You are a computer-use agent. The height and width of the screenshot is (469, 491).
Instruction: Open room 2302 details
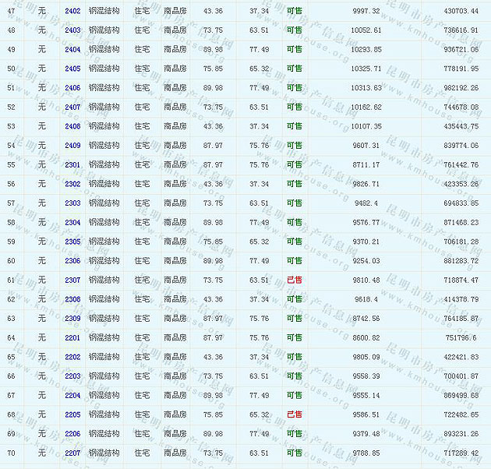coord(72,184)
